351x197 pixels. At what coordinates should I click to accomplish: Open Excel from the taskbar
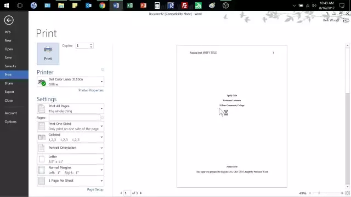pyautogui.click(x=129, y=5)
